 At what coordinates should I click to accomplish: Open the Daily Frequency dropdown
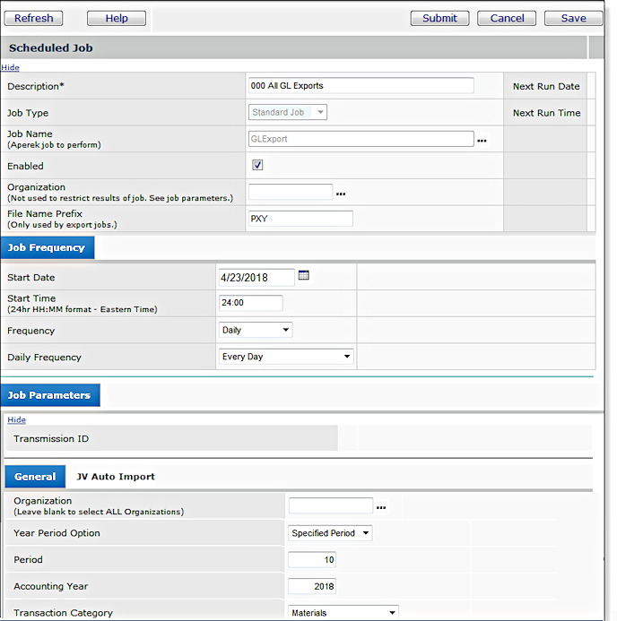286,357
